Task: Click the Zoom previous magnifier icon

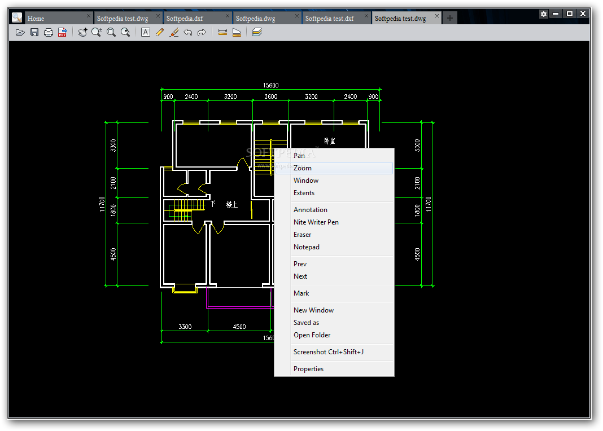Action: [125, 33]
